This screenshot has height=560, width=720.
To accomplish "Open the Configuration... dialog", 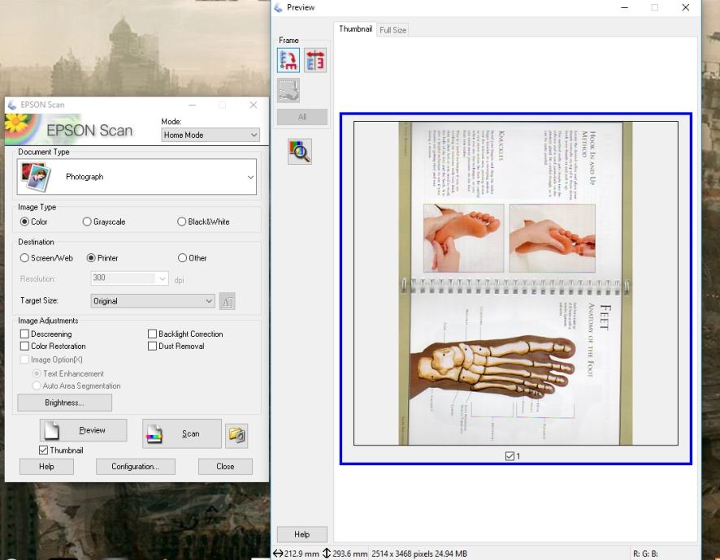I will click(136, 467).
